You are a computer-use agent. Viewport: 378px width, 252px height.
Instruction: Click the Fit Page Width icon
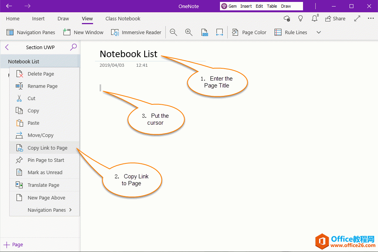tap(220, 32)
